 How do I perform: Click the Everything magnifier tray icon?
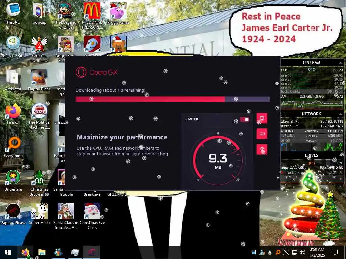(278, 252)
